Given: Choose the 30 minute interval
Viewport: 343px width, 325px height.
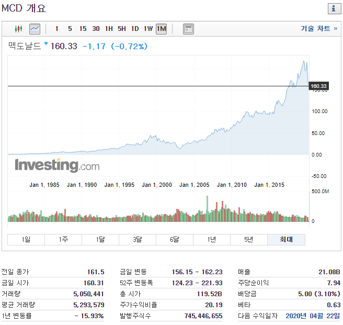Looking at the screenshot, I should (x=96, y=29).
